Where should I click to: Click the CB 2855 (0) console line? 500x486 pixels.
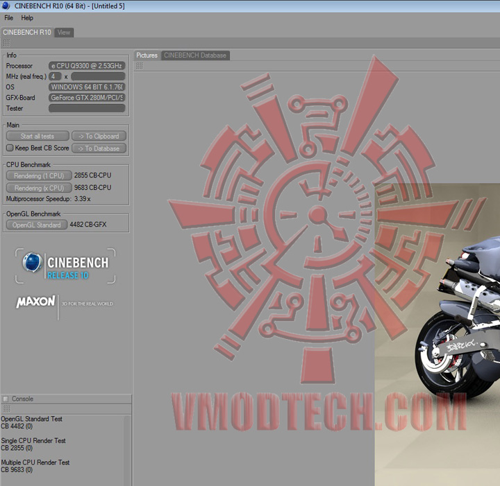[x=17, y=448]
